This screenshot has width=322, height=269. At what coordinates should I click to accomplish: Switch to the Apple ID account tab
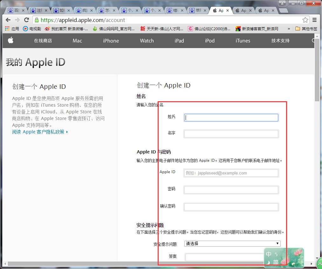click(x=221, y=10)
